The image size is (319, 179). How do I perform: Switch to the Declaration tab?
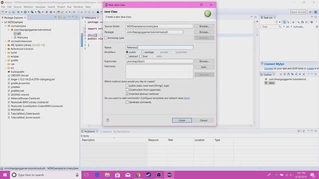pos(122,131)
